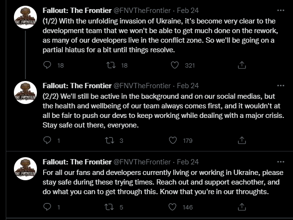
Task: Reply to the (2/2) tweet
Action: 47,140
